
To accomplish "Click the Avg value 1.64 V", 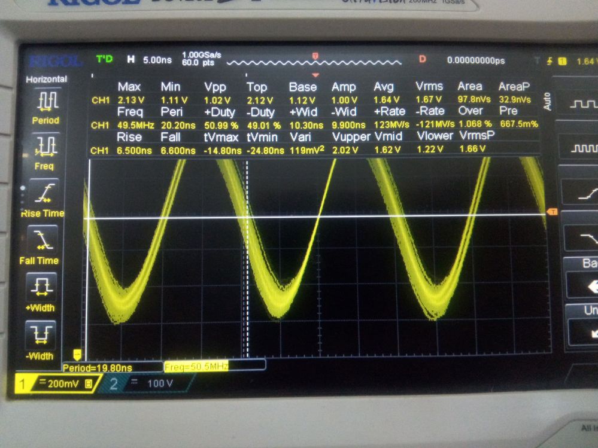I will pos(386,100).
